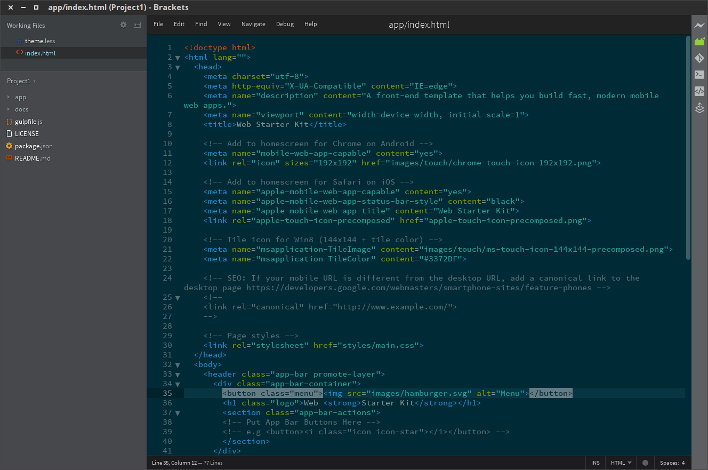Open the Extension Manager brick icon
The image size is (708, 470).
[x=699, y=42]
